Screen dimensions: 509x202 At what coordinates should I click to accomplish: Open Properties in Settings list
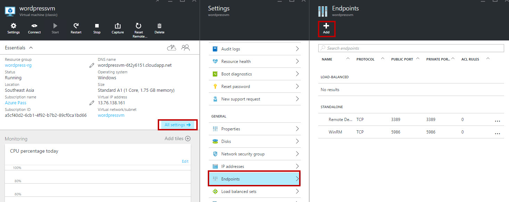tap(255, 129)
